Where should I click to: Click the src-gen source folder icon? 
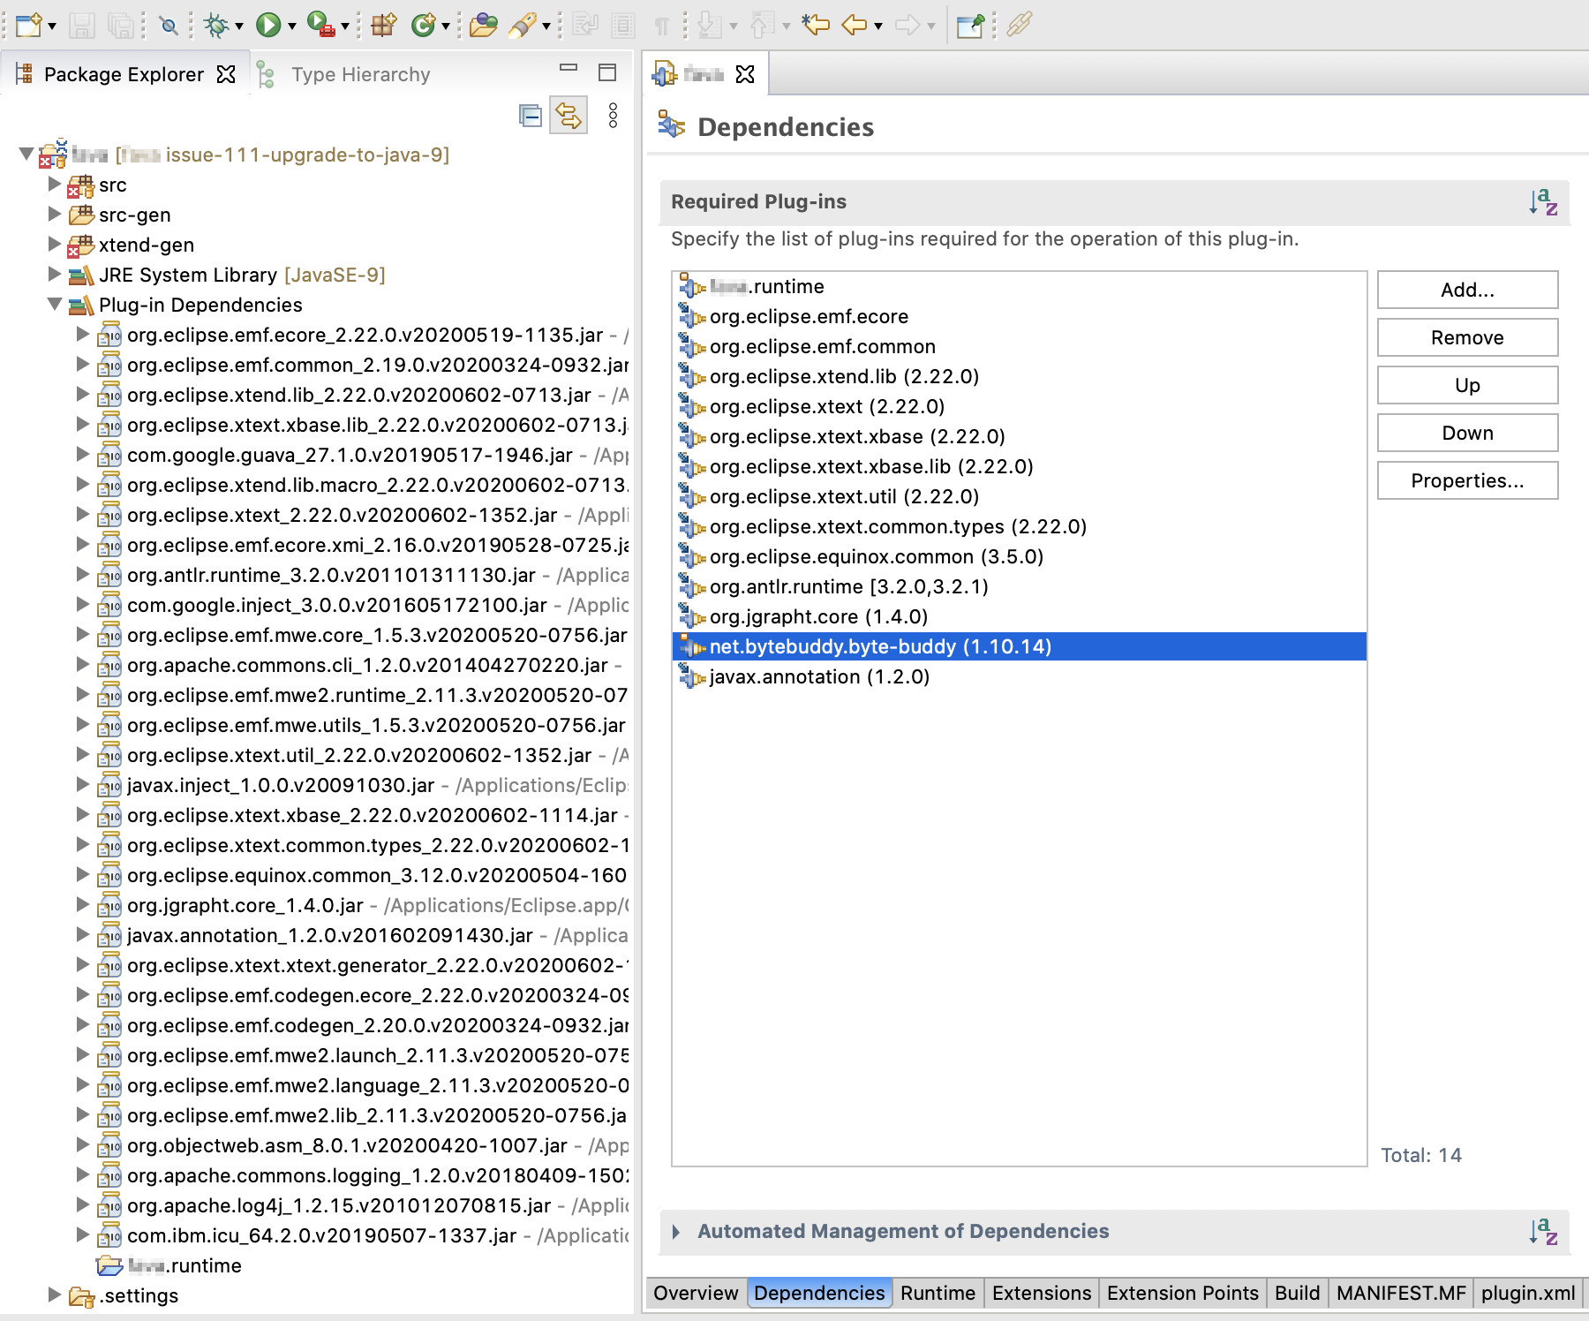[81, 215]
